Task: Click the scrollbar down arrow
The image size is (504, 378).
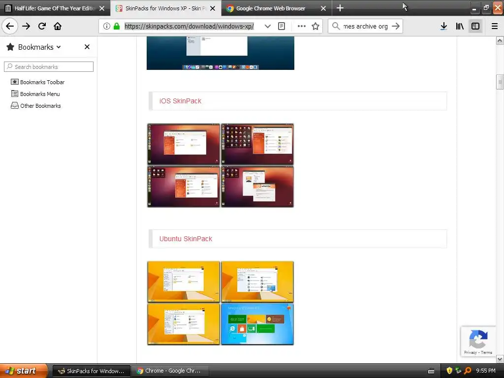Action: (x=500, y=359)
